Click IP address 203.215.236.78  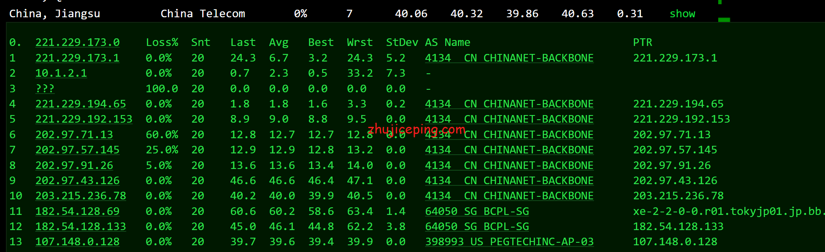pos(81,196)
